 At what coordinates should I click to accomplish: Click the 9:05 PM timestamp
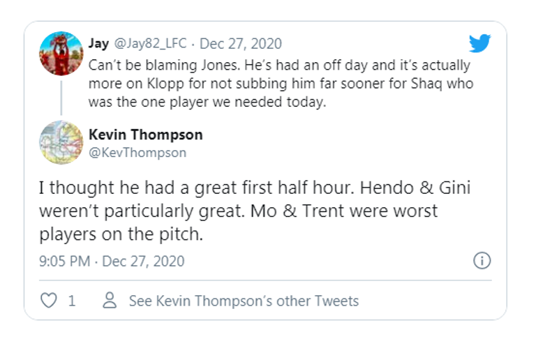(x=66, y=262)
